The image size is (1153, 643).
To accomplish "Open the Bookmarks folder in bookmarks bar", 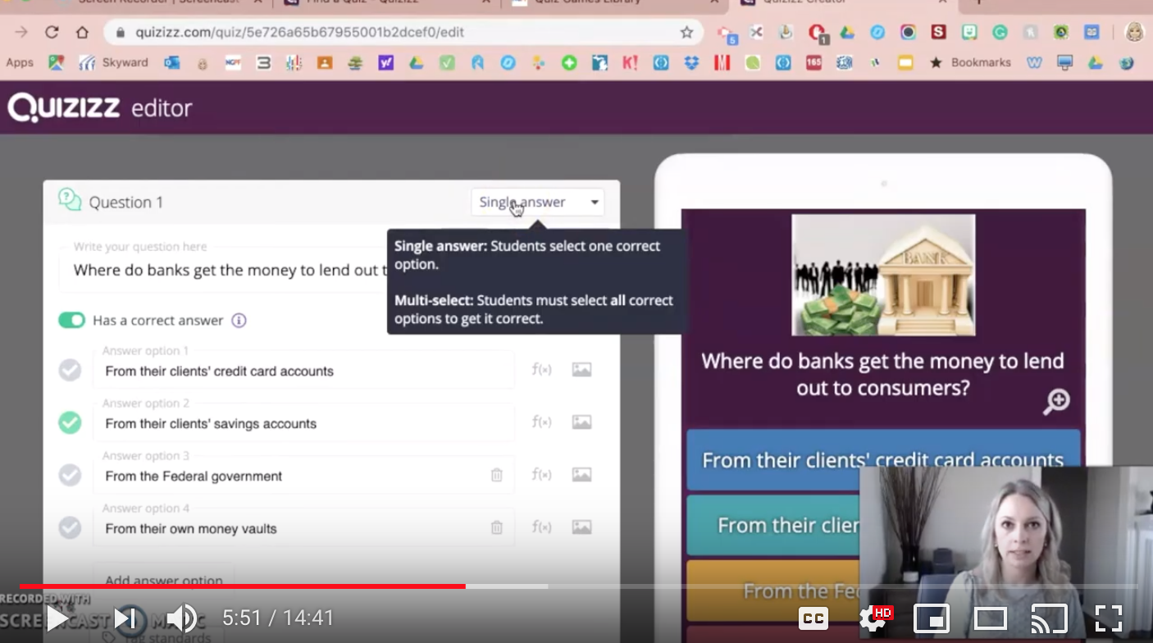I will (x=970, y=62).
